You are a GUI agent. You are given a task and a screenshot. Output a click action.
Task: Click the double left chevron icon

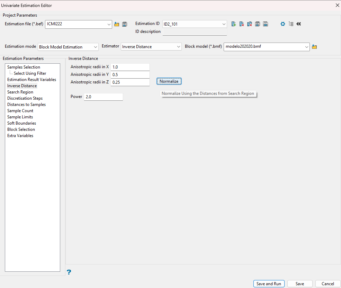tap(299, 24)
